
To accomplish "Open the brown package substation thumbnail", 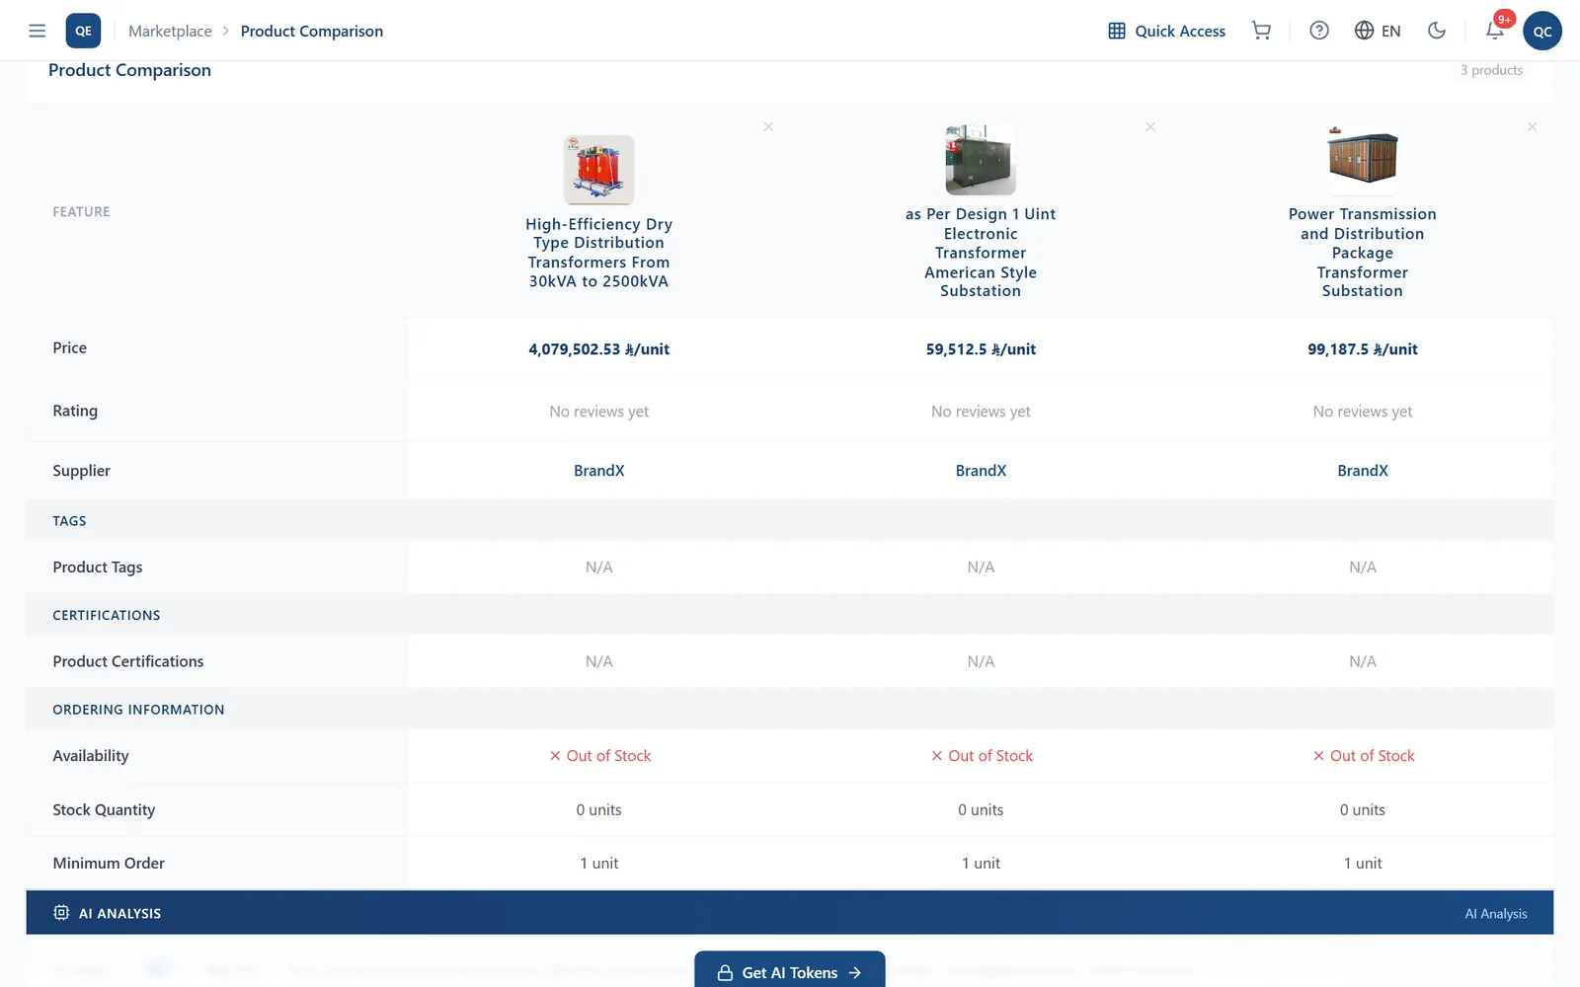I will (1363, 160).
